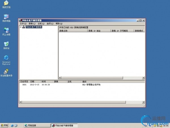This screenshot has height=128, width=170.
Task: Open the 群集(C) menu
Action: (32, 24)
